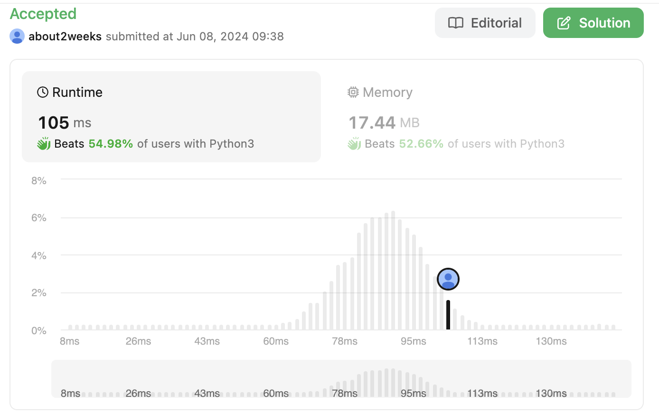
Task: Click the user avatar next to about2weeks
Action: click(x=17, y=37)
